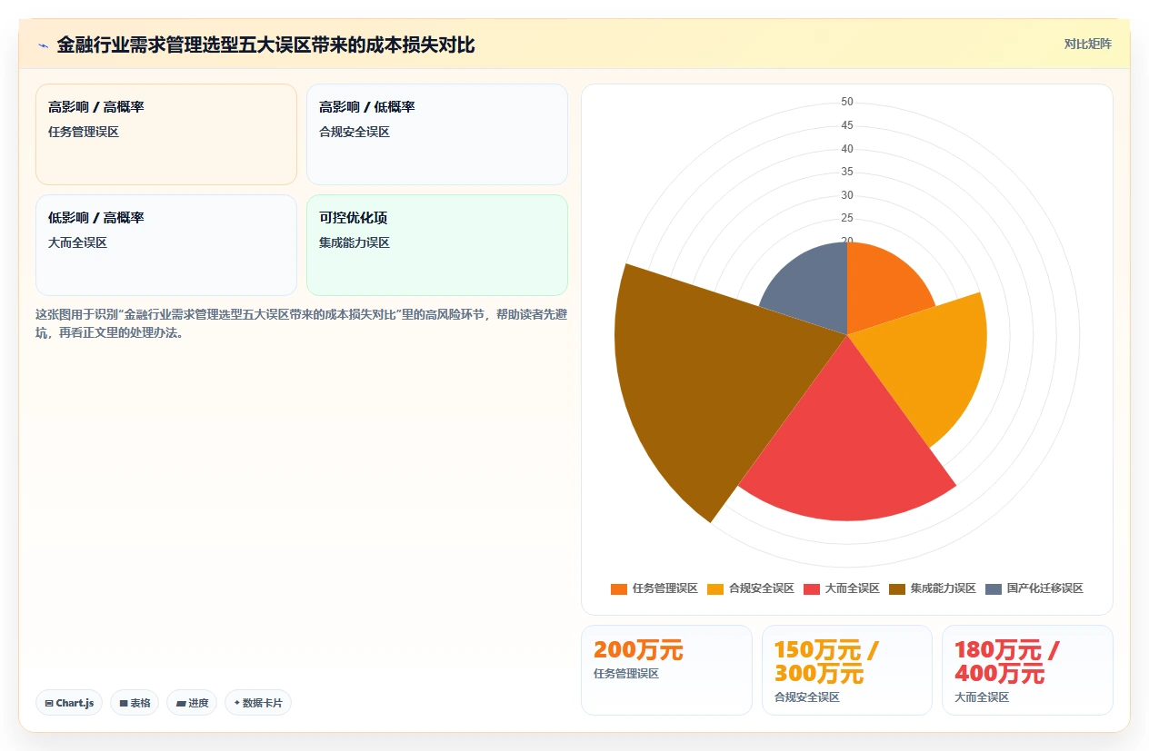The width and height of the screenshot is (1149, 751).
Task: Click the 表格 tag
Action: 135,703
